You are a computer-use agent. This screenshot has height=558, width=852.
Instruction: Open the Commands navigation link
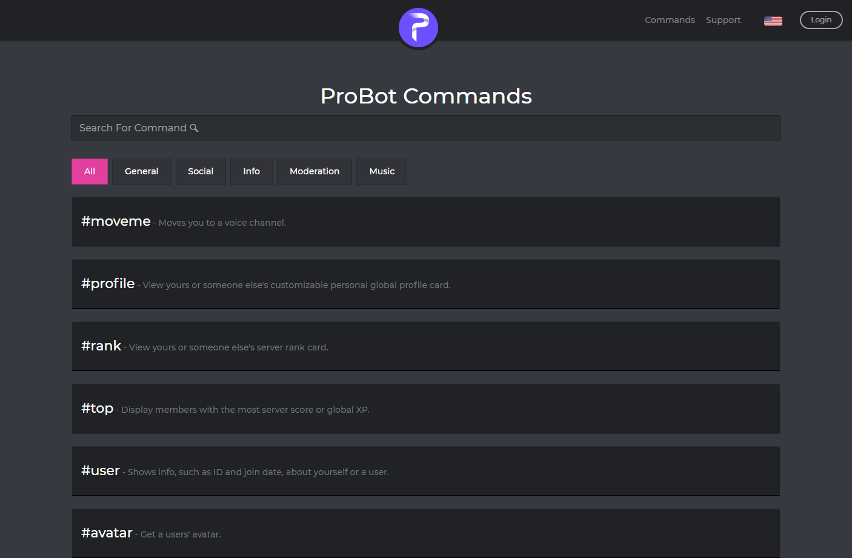coord(670,20)
